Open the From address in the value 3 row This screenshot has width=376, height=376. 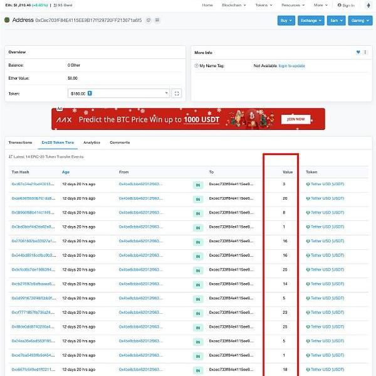click(141, 184)
